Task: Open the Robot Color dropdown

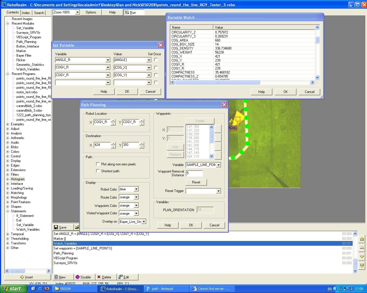Action: tap(136, 189)
